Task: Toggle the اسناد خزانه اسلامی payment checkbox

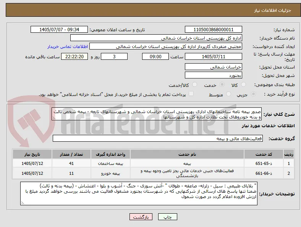Action: 191,94
